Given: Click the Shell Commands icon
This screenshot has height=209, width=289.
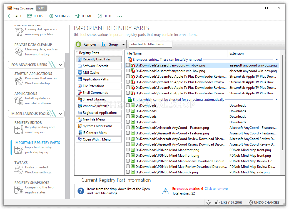Looking at the screenshot, I should (80, 93).
